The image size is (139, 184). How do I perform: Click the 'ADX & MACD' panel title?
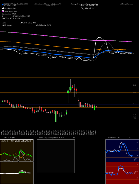(9, 138)
